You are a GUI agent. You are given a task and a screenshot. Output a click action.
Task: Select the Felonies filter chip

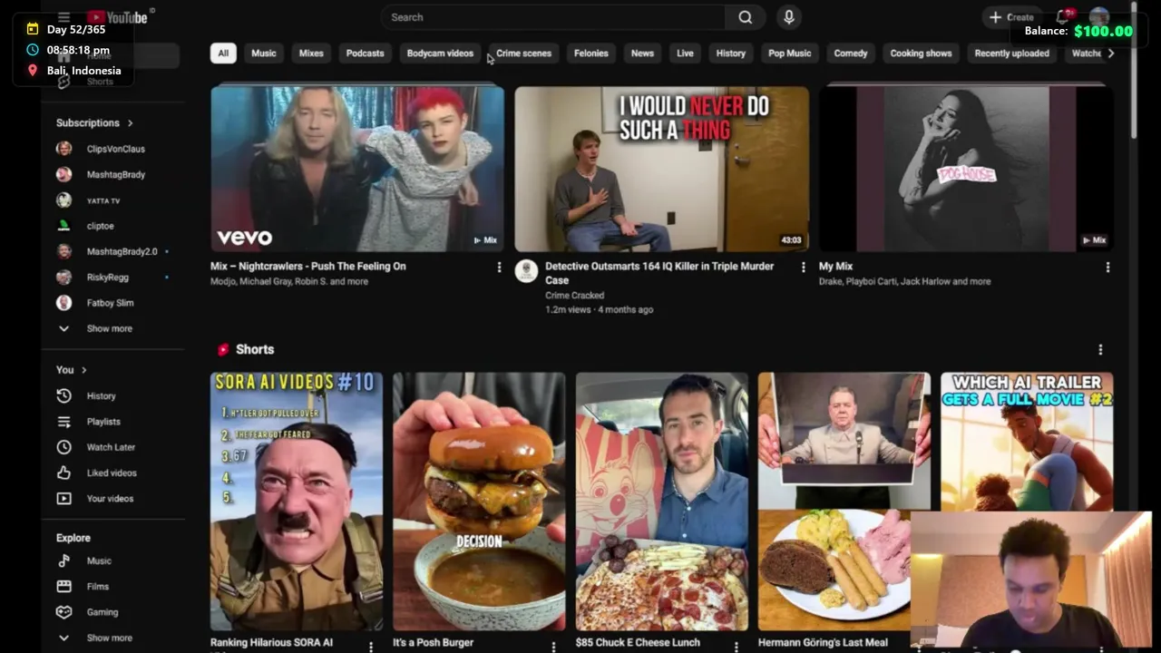pyautogui.click(x=591, y=53)
